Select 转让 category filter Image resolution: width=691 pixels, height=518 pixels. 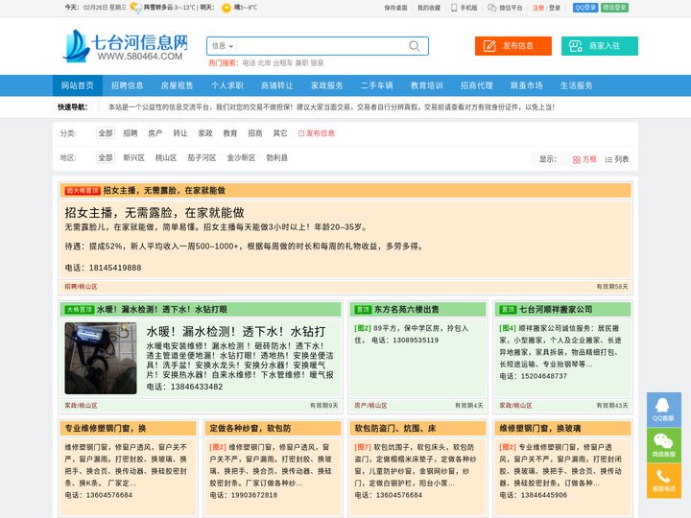point(180,133)
